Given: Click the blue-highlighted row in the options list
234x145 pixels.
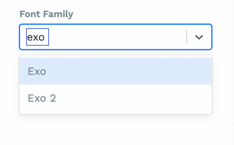Looking at the screenshot, I should tap(116, 71).
